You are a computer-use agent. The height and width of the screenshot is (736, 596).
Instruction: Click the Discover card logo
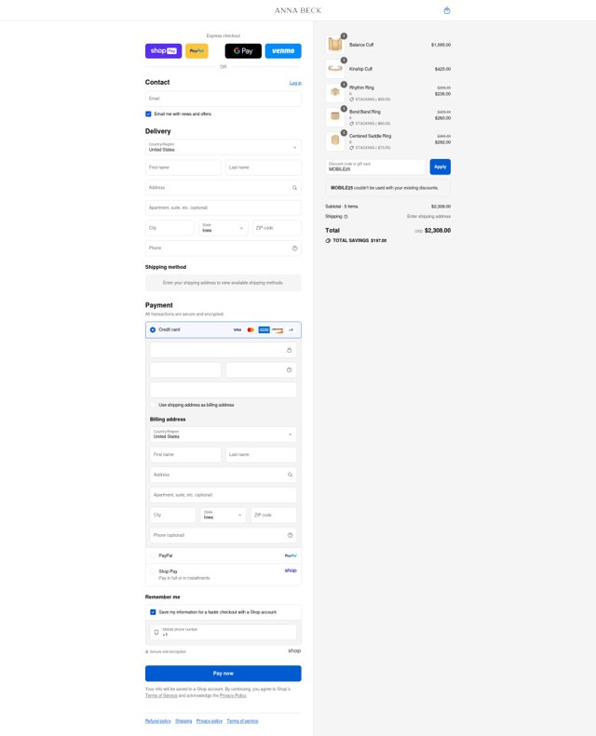pos(278,330)
